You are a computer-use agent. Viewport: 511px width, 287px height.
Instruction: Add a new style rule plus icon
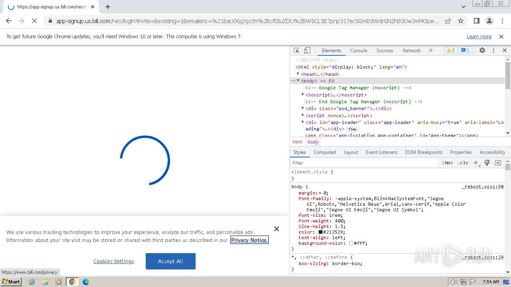pos(476,163)
